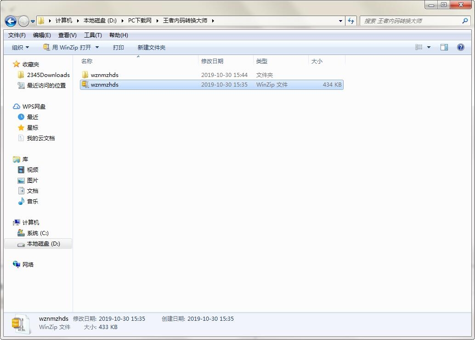Click 修改日期 value in the details pane
The image size is (475, 340).
click(122, 319)
